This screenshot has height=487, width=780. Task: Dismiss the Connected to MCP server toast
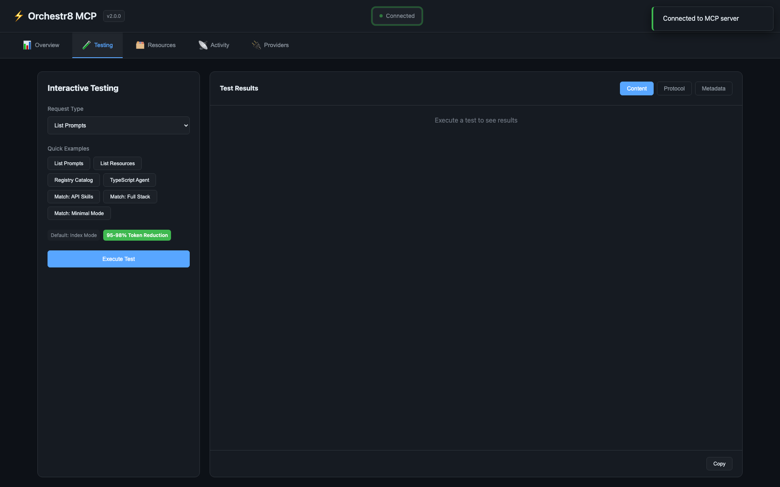[x=713, y=19]
